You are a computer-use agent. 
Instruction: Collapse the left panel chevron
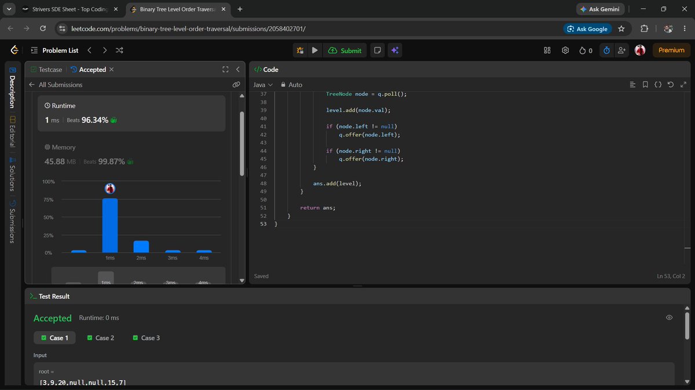click(x=237, y=69)
